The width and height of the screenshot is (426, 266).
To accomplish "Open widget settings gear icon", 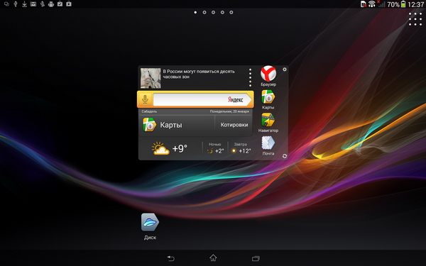I will coord(285,70).
